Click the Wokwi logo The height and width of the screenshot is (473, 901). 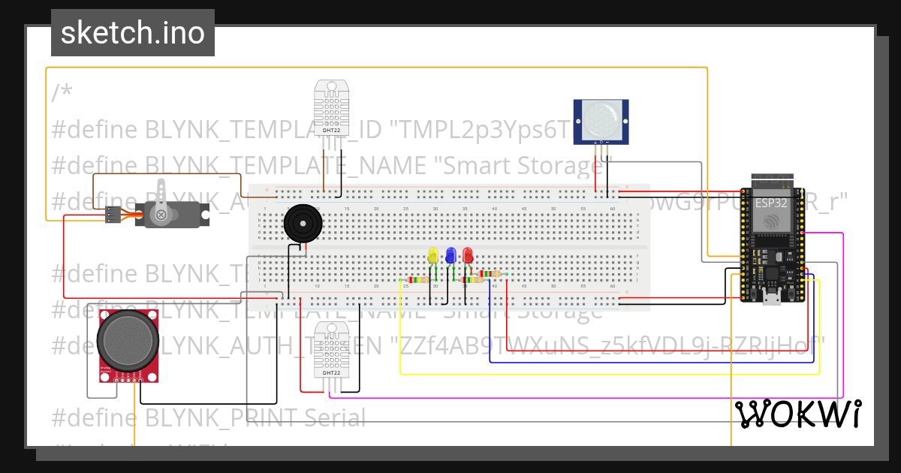pyautogui.click(x=800, y=412)
